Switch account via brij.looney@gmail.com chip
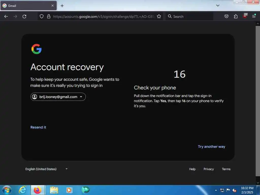Image resolution: width=260 pixels, height=195 pixels. coord(58,97)
